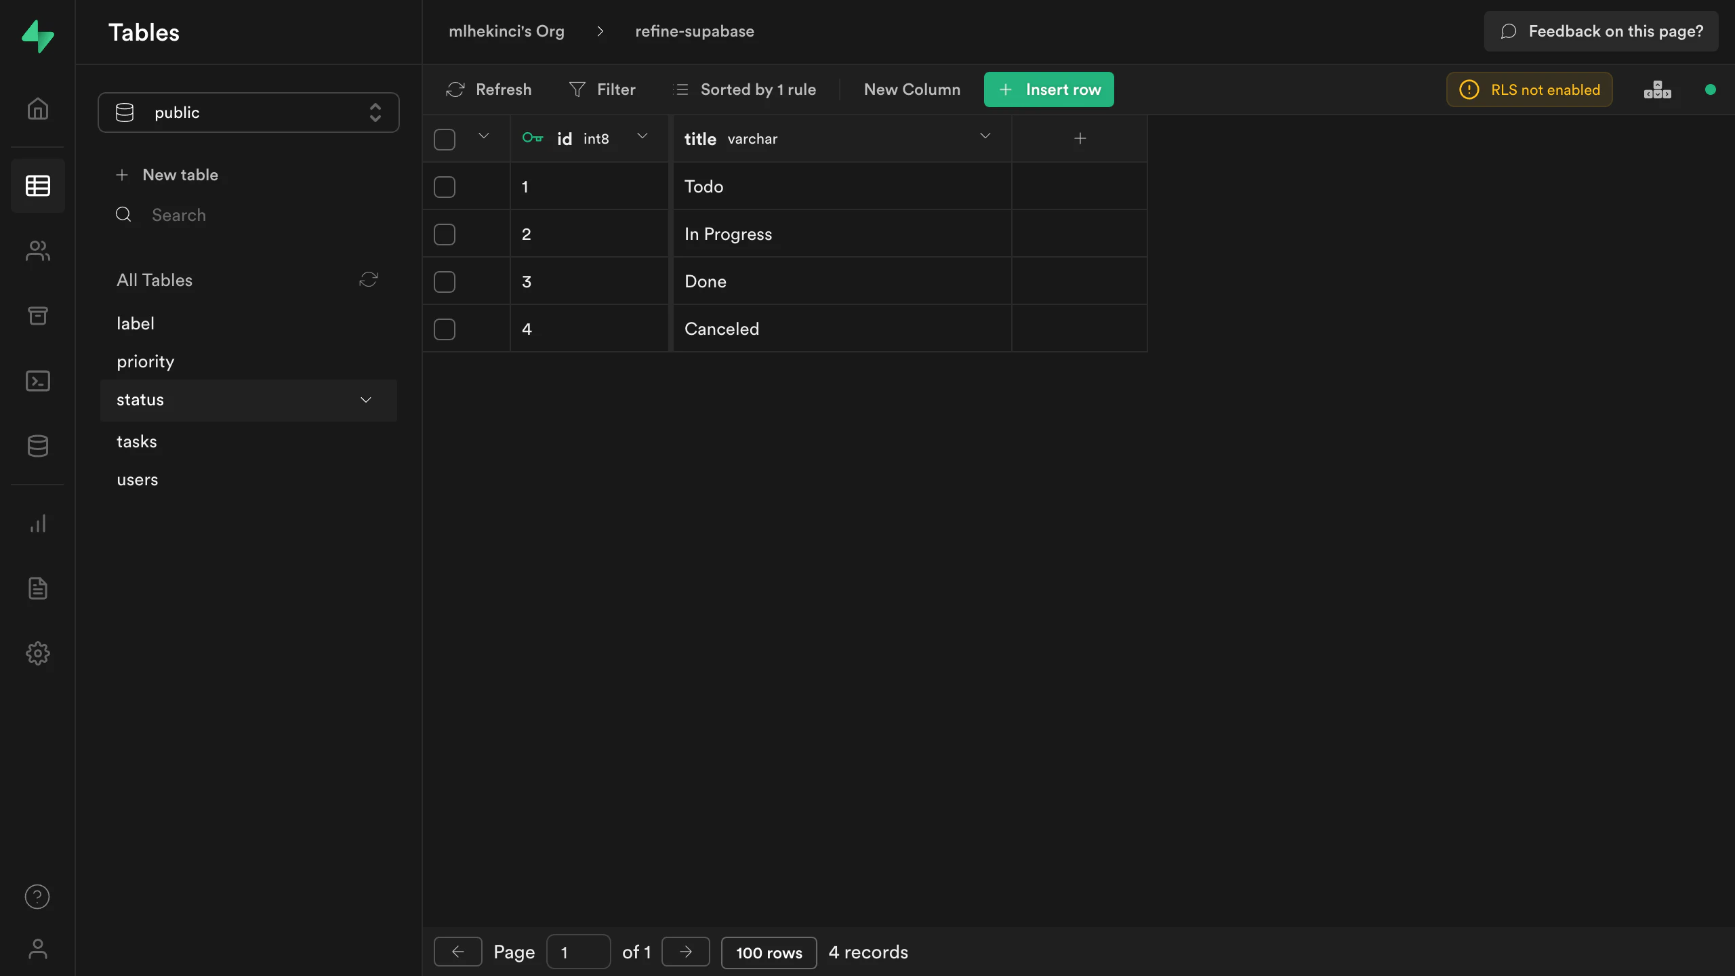Screen dimensions: 1735x976
Task: Click the page number input field
Action: pos(577,952)
